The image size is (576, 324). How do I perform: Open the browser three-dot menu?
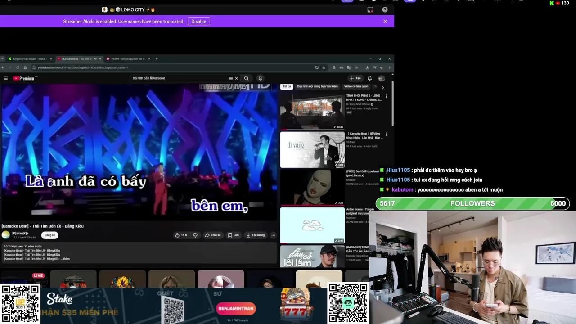389,67
